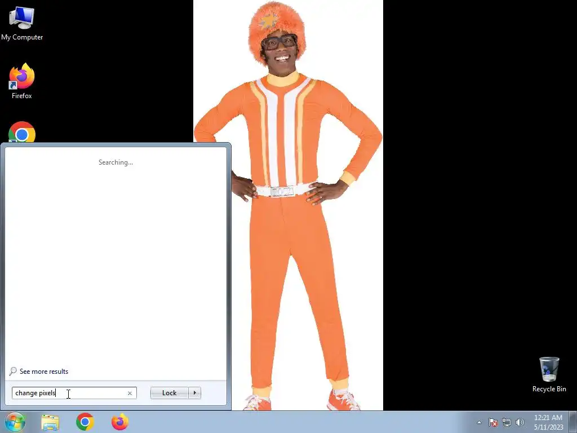577x433 pixels.
Task: Launch Firefox from the taskbar
Action: click(120, 422)
